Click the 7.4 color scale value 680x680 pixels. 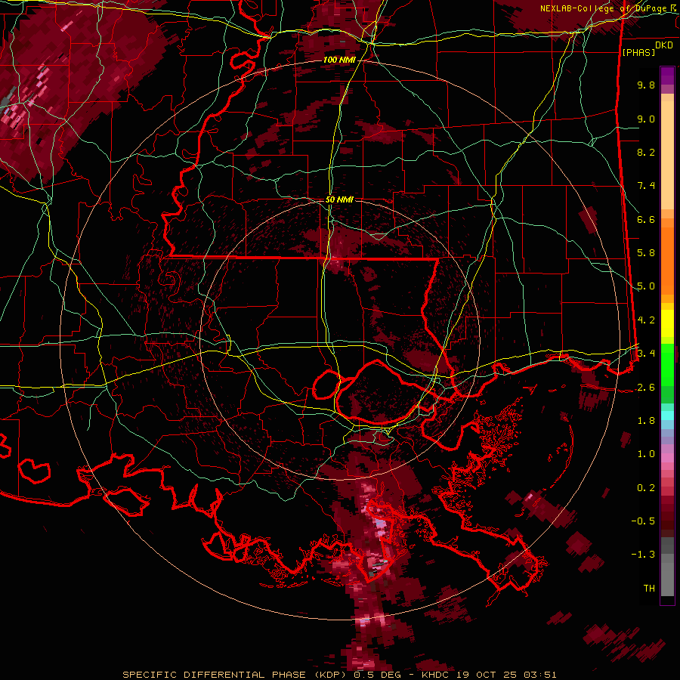coord(646,186)
